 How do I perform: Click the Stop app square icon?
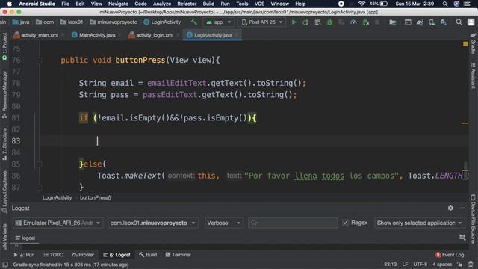[377, 22]
